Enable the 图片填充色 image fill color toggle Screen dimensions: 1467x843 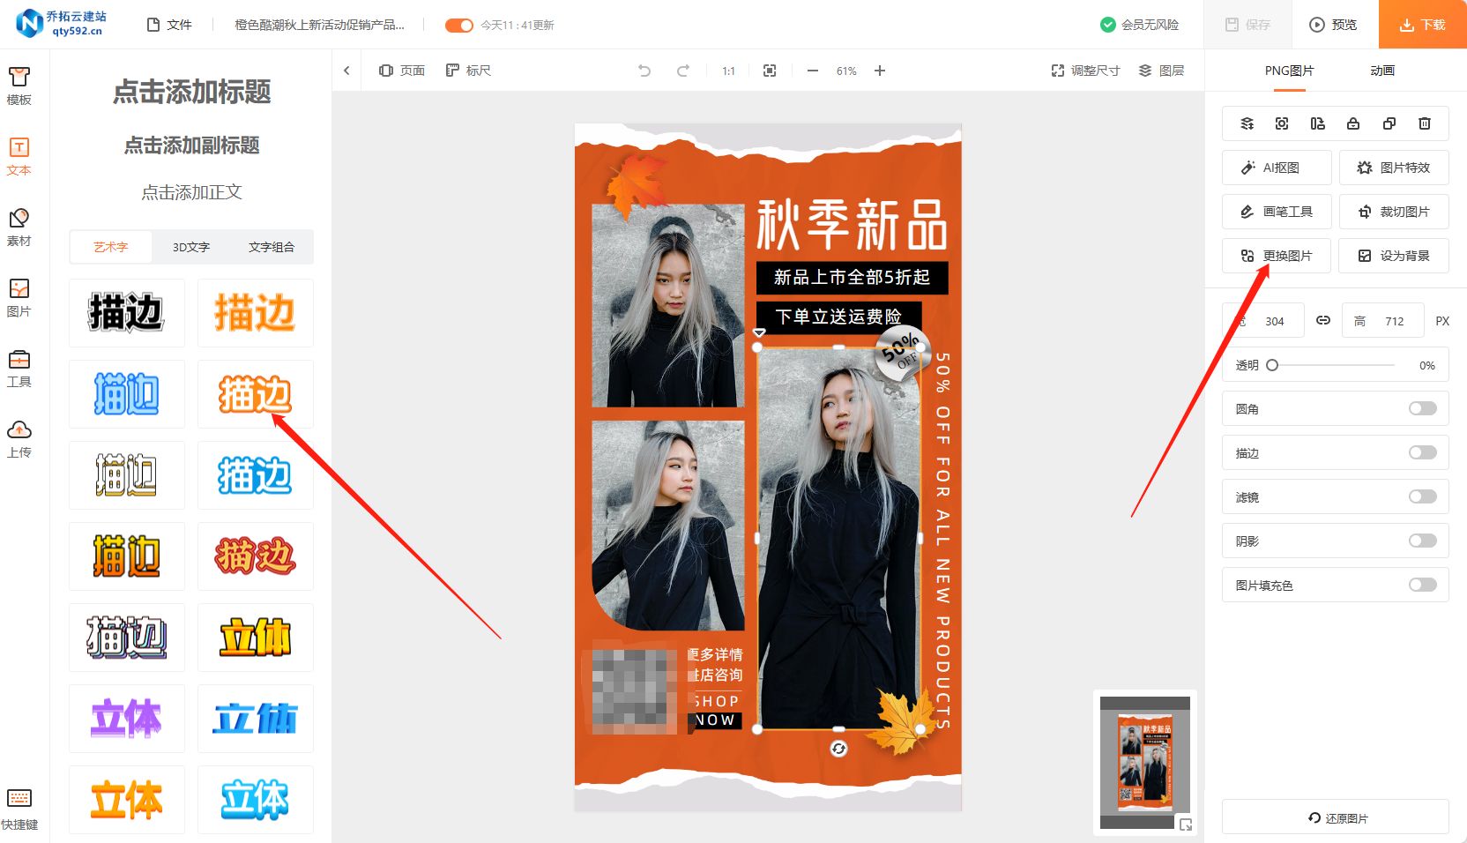[x=1423, y=585]
